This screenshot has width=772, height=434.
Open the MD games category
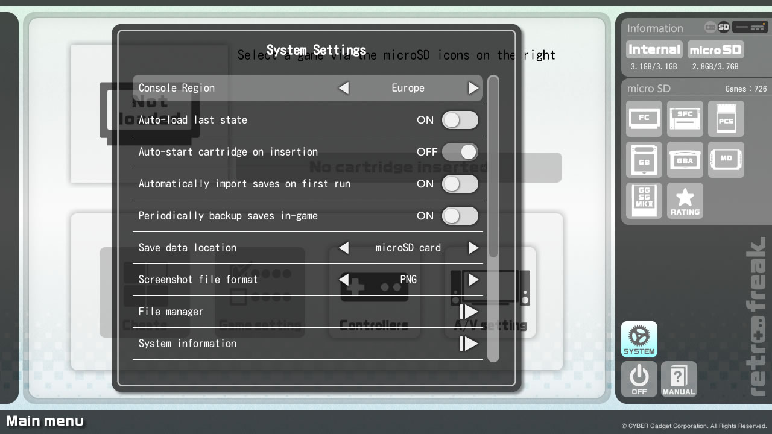pyautogui.click(x=726, y=160)
